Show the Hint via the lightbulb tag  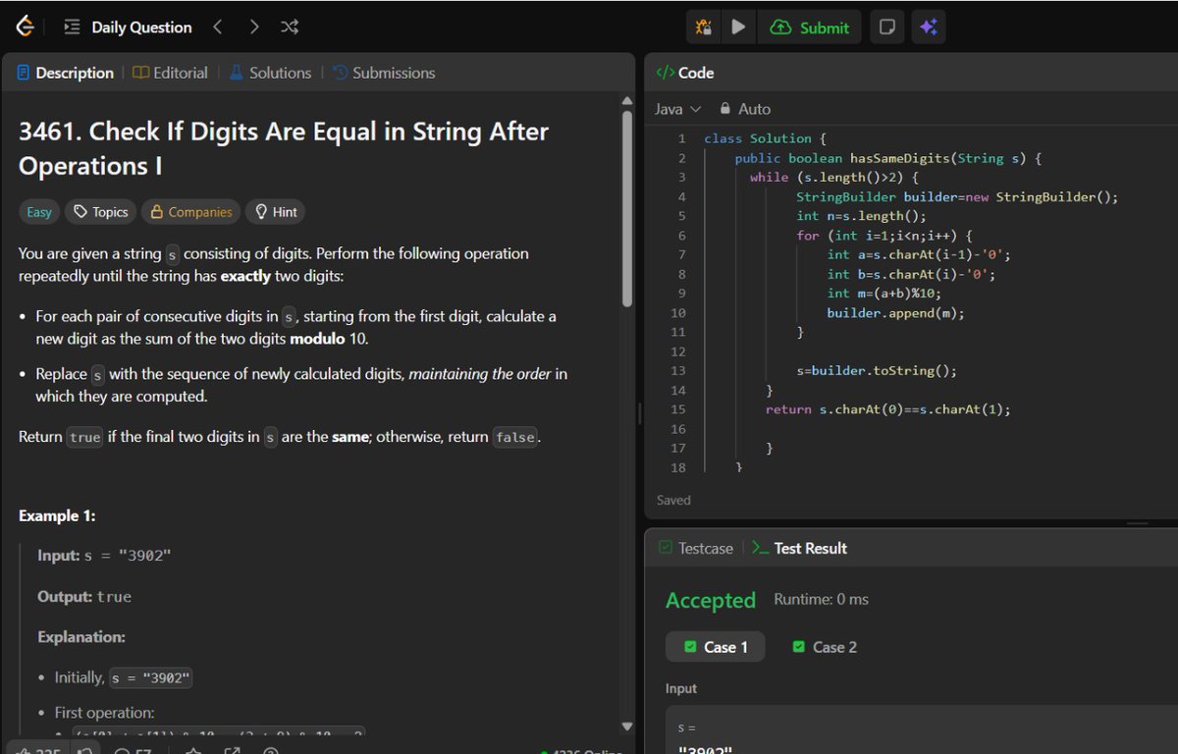[x=275, y=211]
